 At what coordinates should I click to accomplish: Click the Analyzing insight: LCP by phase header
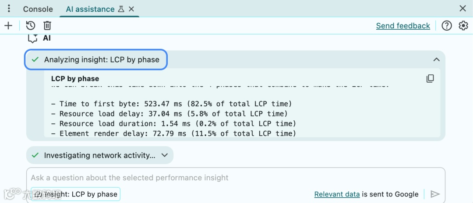tap(96, 59)
